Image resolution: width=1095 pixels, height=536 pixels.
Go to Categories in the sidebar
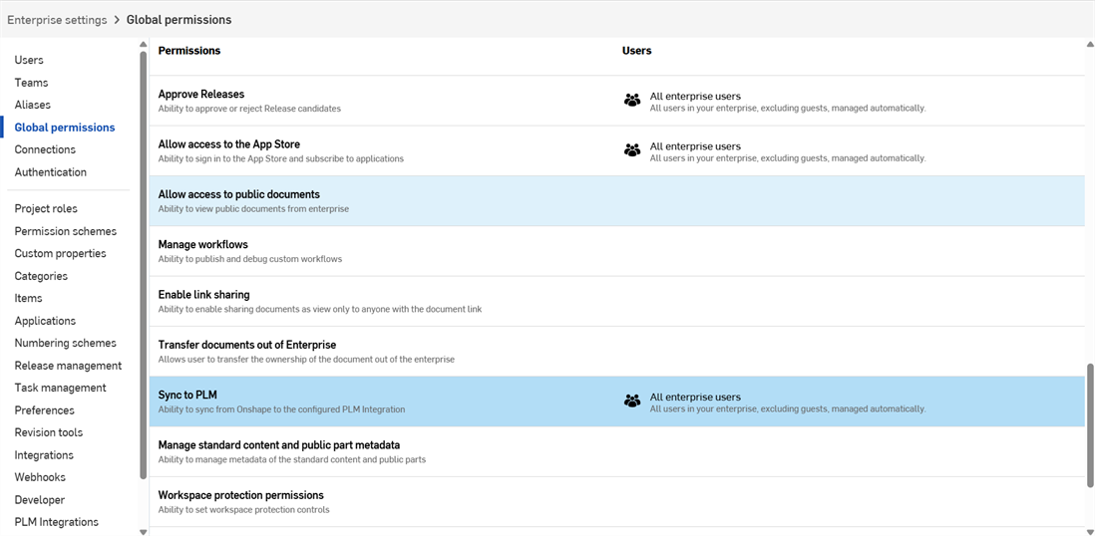tap(41, 276)
